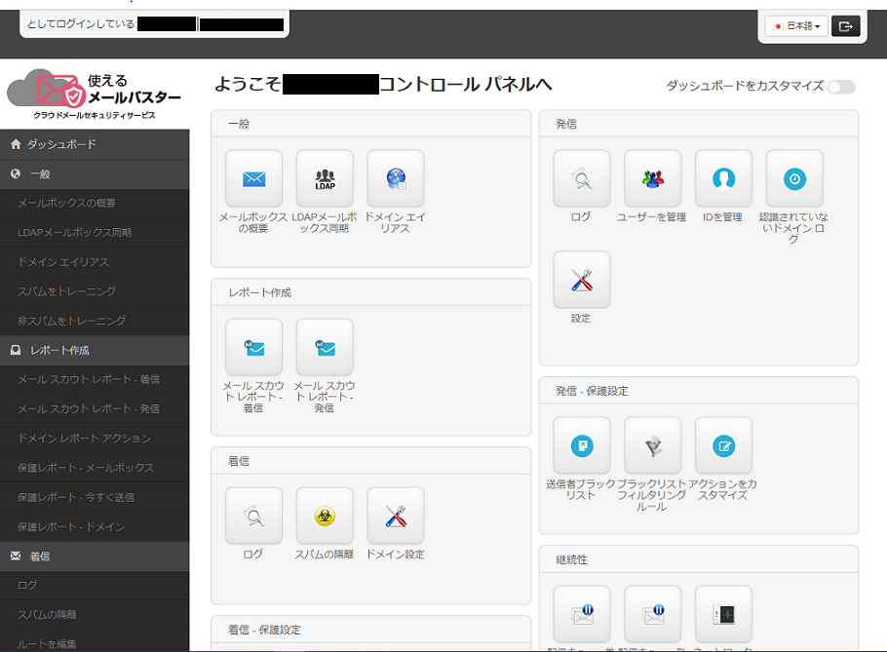Open the 日本語 language dropdown

pyautogui.click(x=796, y=26)
